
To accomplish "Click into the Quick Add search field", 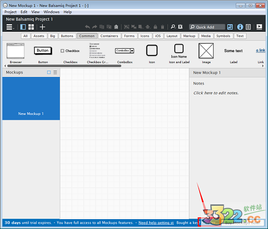I will (x=207, y=27).
